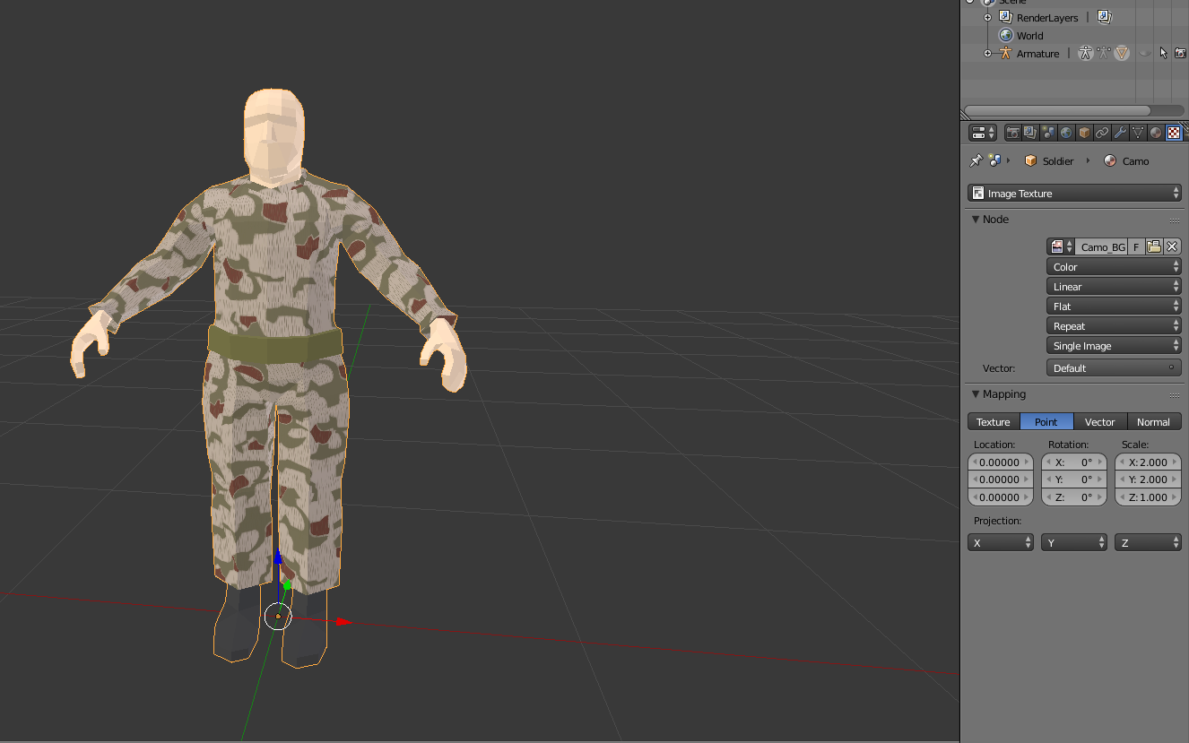This screenshot has height=743, width=1189.
Task: Click the Soldier object cube icon
Action: (1031, 161)
